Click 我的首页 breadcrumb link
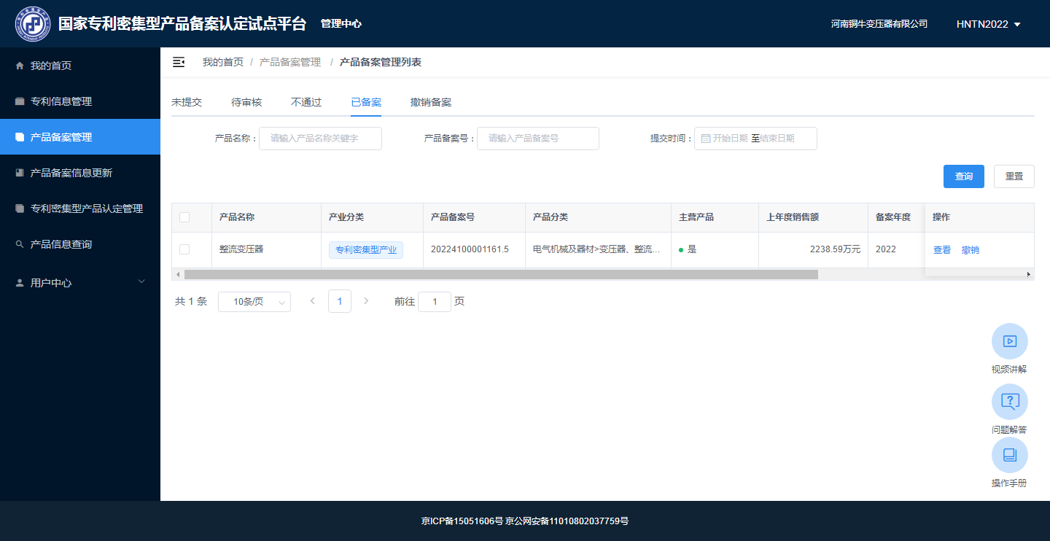This screenshot has height=541, width=1050. tap(223, 62)
